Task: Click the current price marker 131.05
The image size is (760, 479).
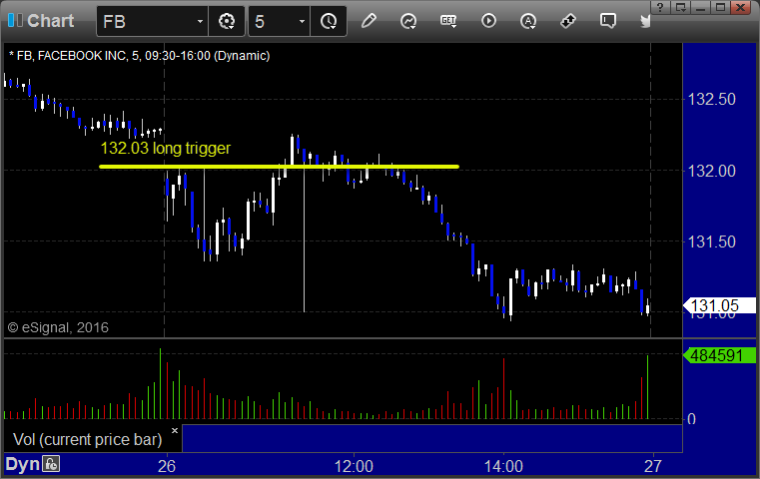Action: tap(719, 305)
